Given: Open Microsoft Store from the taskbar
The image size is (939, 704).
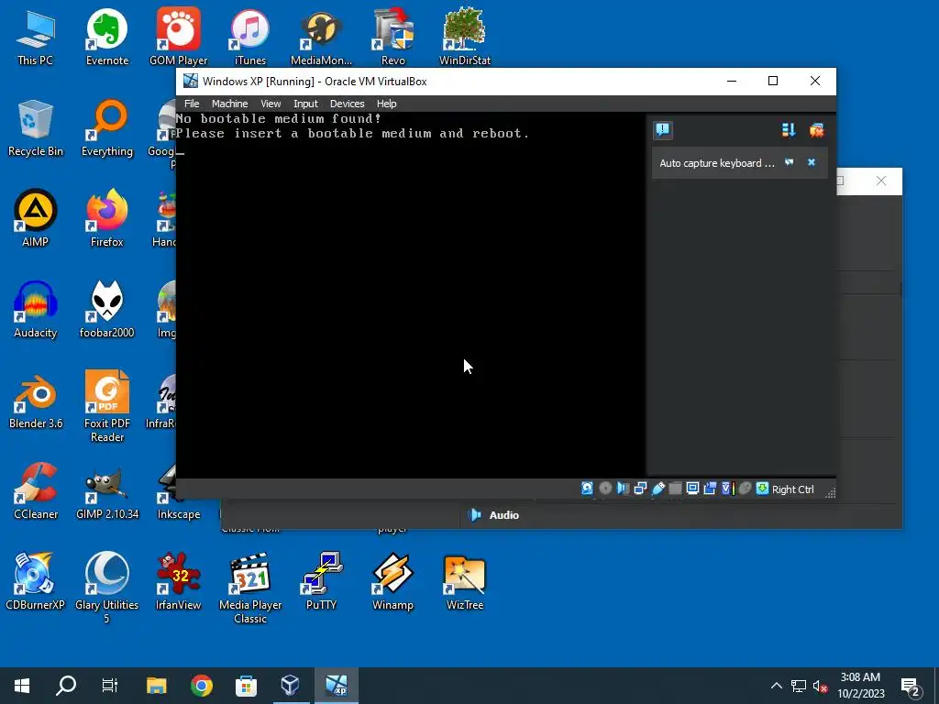Looking at the screenshot, I should coord(246,686).
